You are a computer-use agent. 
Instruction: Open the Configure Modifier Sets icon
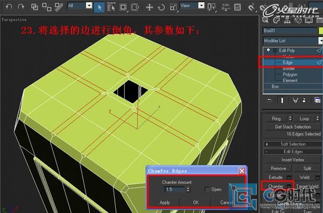(x=318, y=100)
